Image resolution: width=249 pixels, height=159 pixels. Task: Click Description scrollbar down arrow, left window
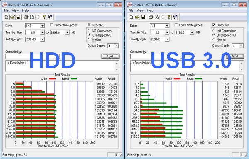coord(117,69)
